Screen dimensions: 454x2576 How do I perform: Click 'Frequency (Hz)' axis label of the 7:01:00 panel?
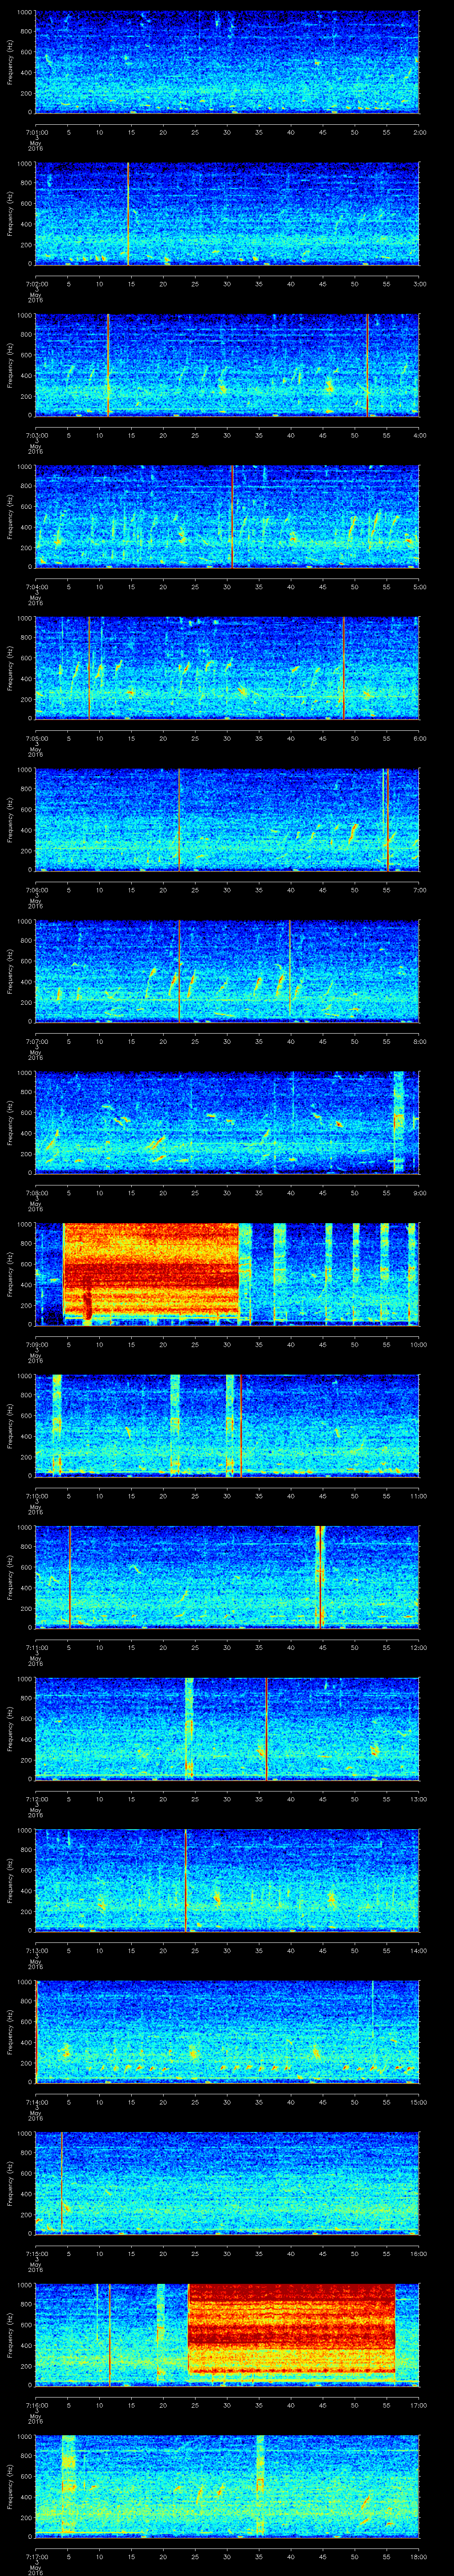click(10, 62)
